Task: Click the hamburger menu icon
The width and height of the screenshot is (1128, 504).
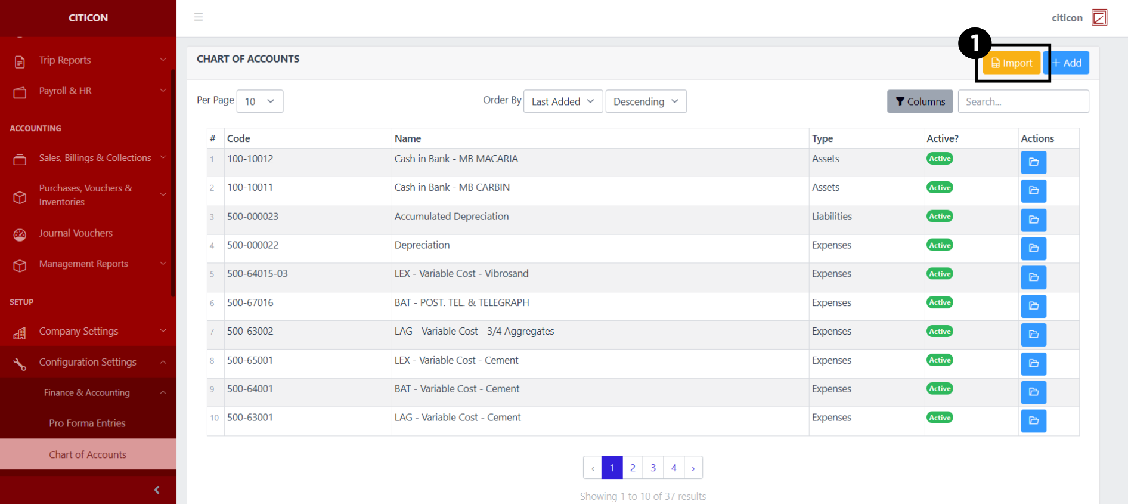Action: point(199,17)
